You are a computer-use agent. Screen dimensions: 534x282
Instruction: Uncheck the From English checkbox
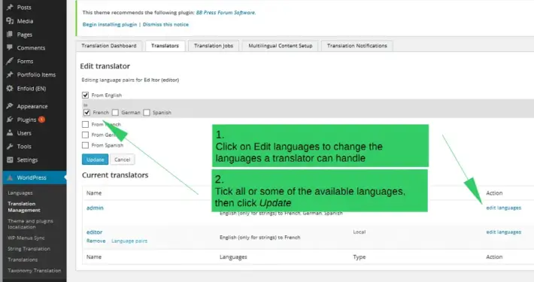86,95
